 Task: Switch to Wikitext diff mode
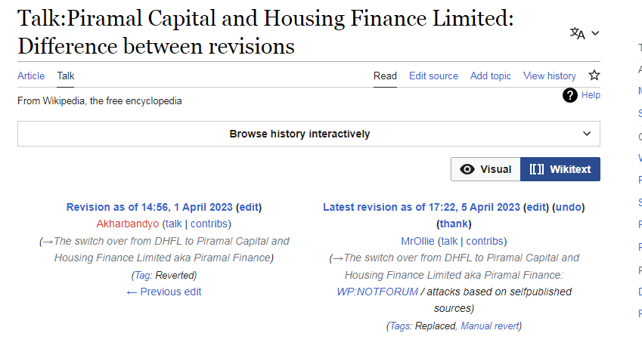[560, 169]
